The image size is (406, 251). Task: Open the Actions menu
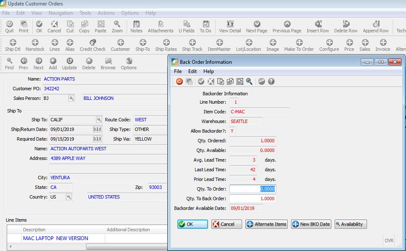106,13
